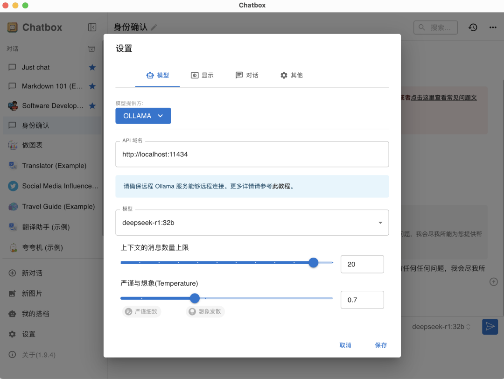Open the three-dot more menu in header
504x379 pixels.
tap(493, 28)
